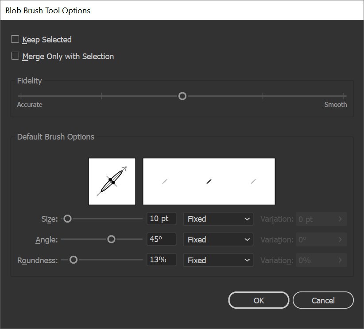
Task: Click the Angle slider handle
Action: [112, 239]
